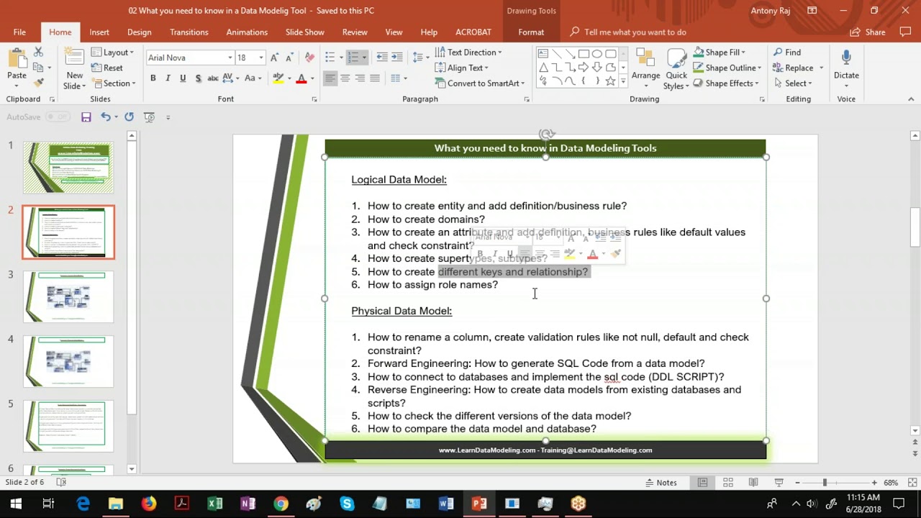The height and width of the screenshot is (518, 921).
Task: Toggle Strikethrough formatting in the ribbon
Action: coord(213,78)
